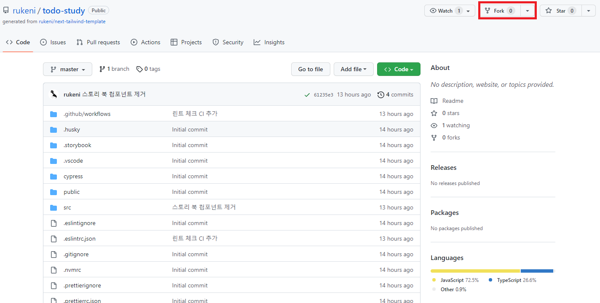Open the .nvmrc file name

(72, 270)
